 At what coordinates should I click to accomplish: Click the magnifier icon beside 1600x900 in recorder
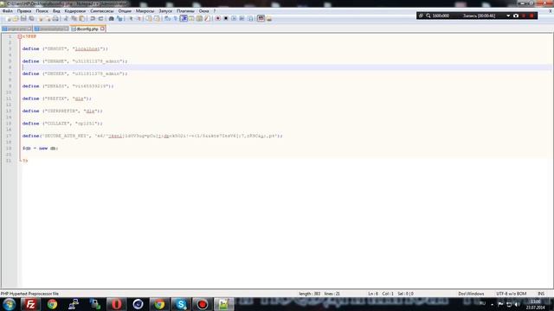tap(428, 16)
